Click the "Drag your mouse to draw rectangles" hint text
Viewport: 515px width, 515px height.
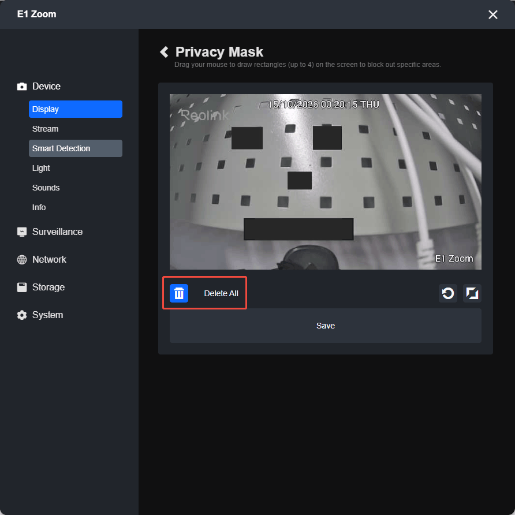(307, 65)
